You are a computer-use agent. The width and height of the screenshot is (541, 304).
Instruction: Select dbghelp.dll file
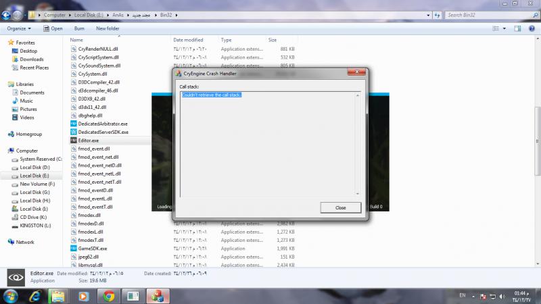coord(90,116)
